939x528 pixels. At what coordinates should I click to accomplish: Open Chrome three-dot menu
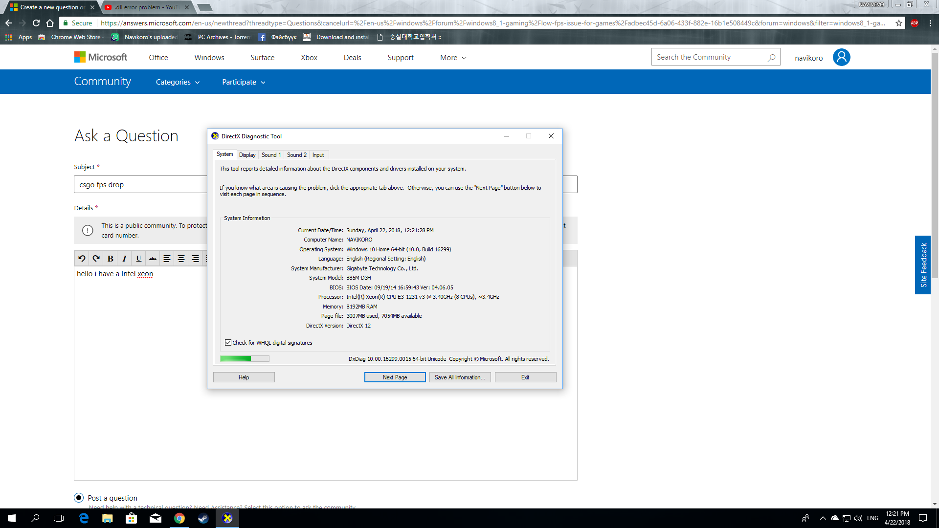click(930, 23)
